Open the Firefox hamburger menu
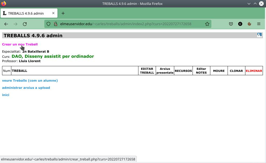266x163 pixels. click(x=259, y=24)
